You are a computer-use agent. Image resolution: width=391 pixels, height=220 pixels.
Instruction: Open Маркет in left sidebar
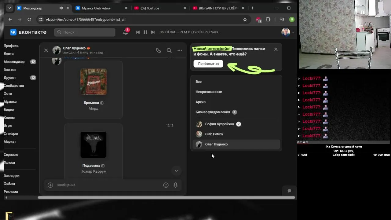point(10,141)
